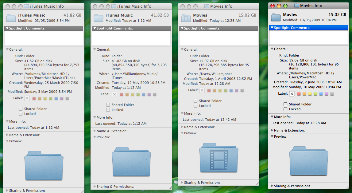Expand Sharing & Permissions in active Movies Info window
Viewport: 352px width, 193px height.
pos(272,186)
